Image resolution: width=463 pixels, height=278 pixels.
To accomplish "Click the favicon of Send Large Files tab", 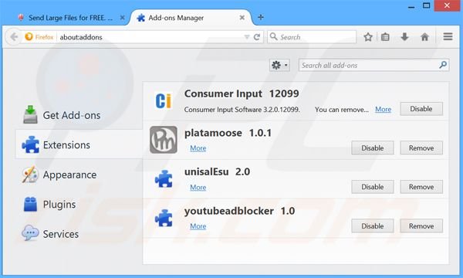I will [21, 18].
